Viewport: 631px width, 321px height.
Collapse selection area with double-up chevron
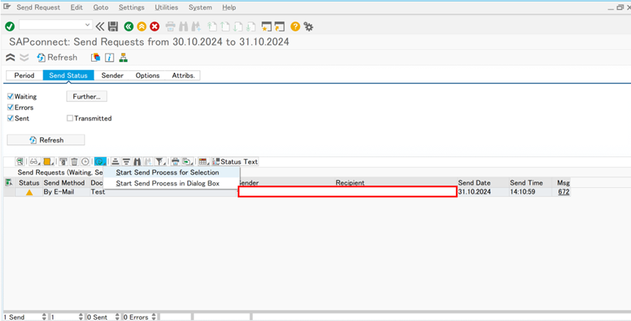[11, 58]
